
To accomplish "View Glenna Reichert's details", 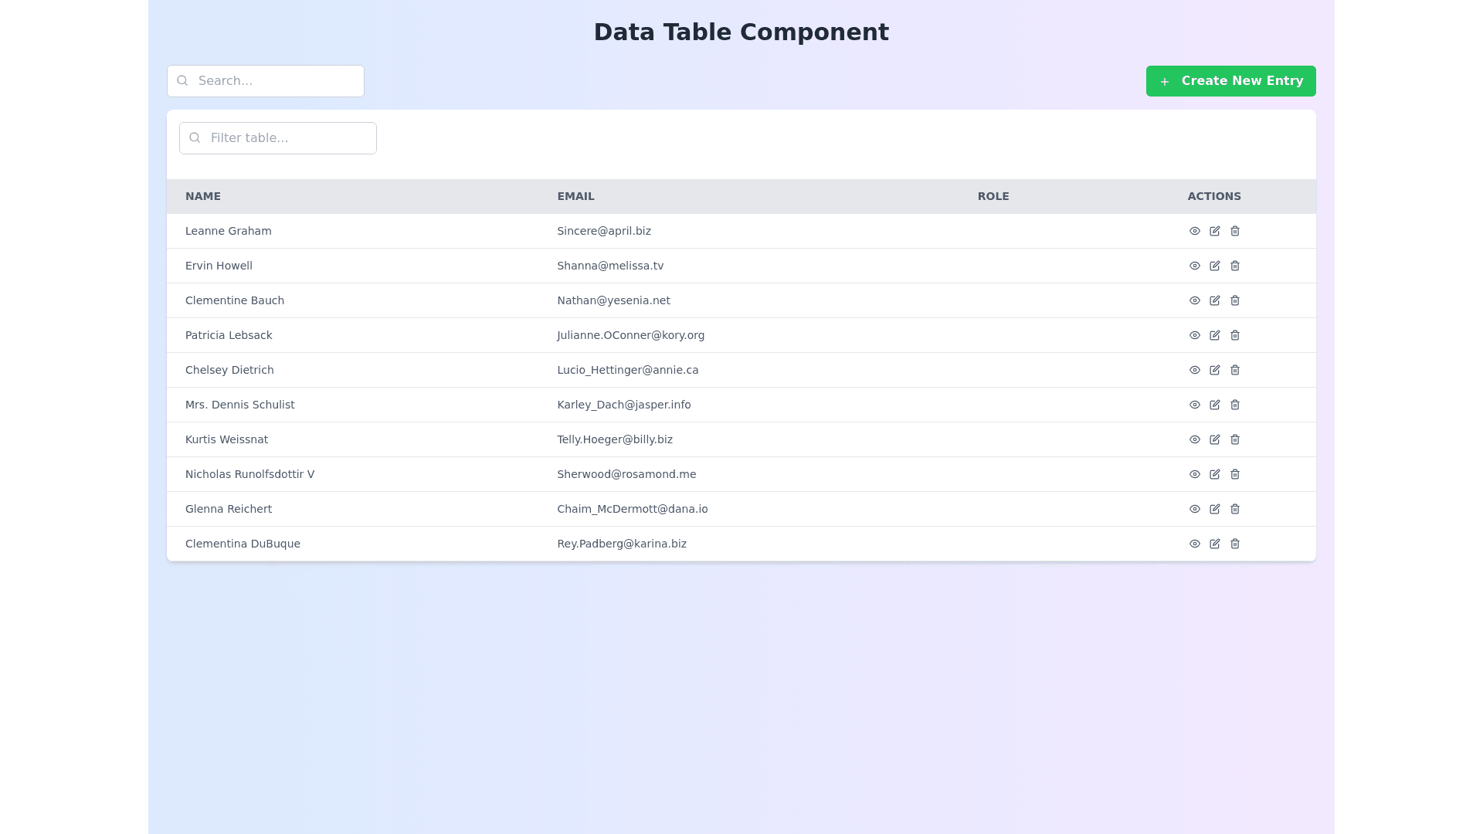I will click(x=1194, y=509).
